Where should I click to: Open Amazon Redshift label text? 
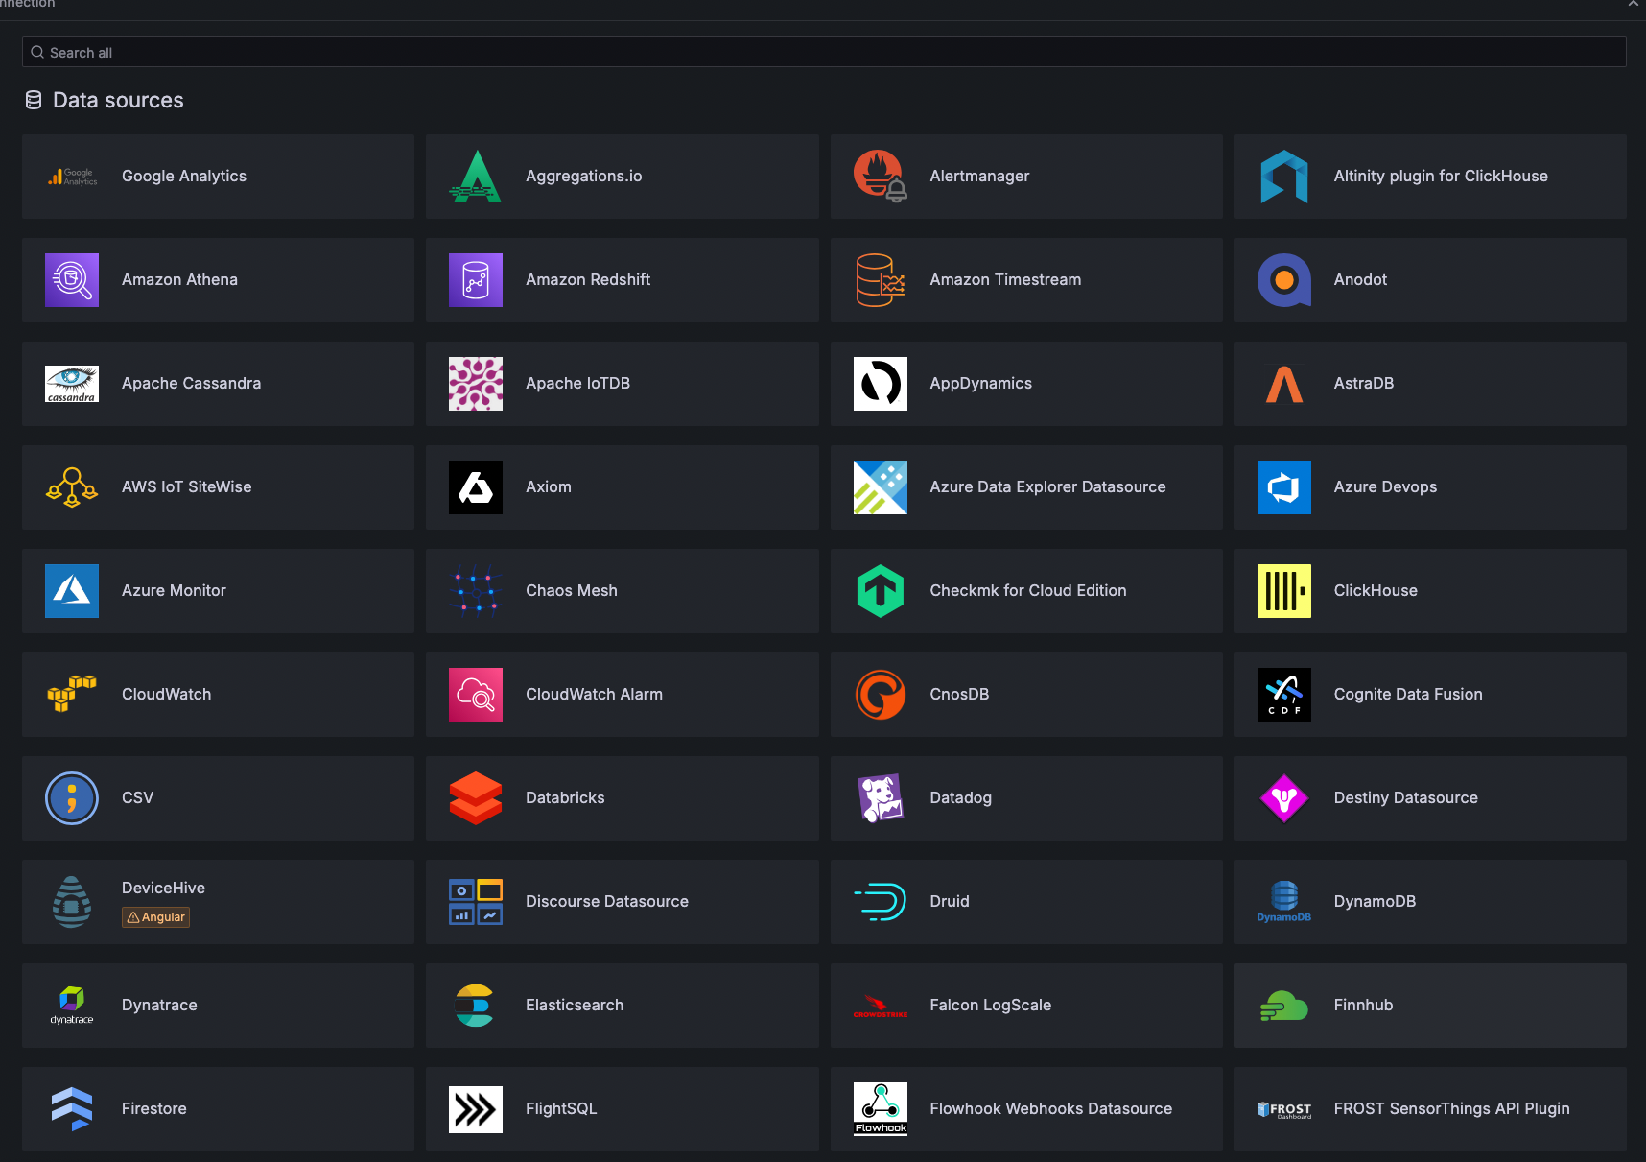pos(588,280)
